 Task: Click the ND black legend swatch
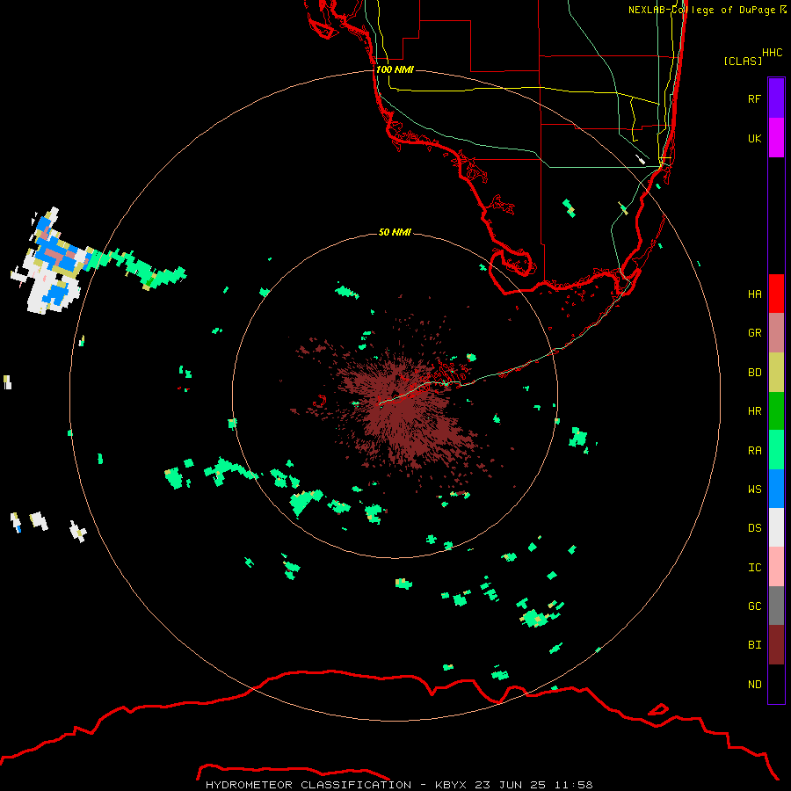tap(776, 684)
